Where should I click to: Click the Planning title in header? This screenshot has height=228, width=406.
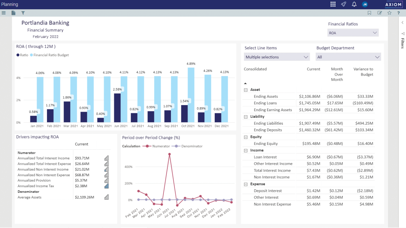coord(10,4)
